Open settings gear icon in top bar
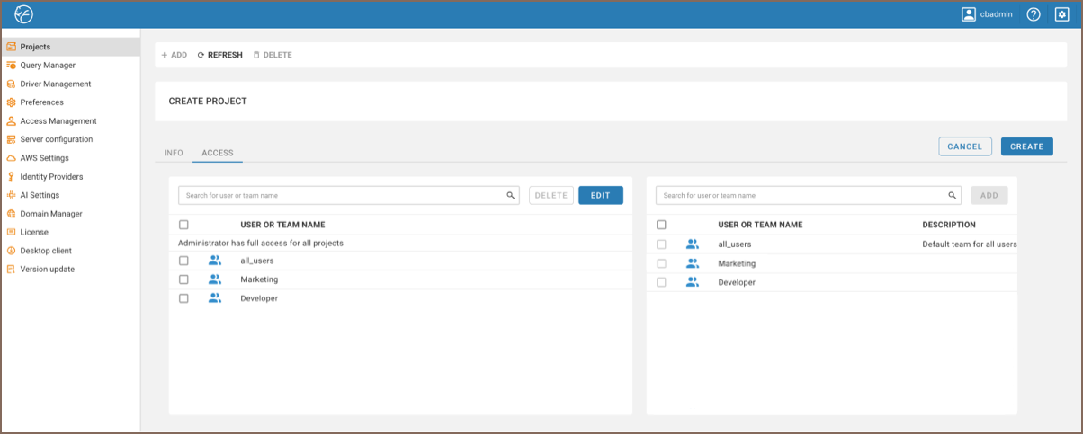 click(x=1061, y=14)
